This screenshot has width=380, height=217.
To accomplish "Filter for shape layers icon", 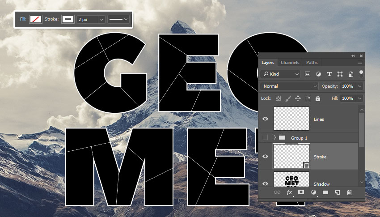I will click(340, 74).
